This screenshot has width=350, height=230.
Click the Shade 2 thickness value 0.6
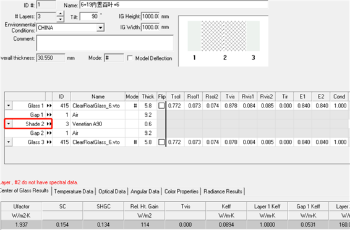pos(148,124)
